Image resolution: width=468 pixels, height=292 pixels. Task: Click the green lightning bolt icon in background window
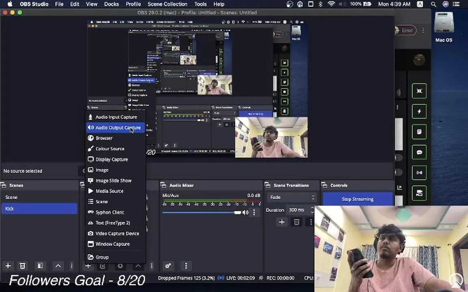419,112
